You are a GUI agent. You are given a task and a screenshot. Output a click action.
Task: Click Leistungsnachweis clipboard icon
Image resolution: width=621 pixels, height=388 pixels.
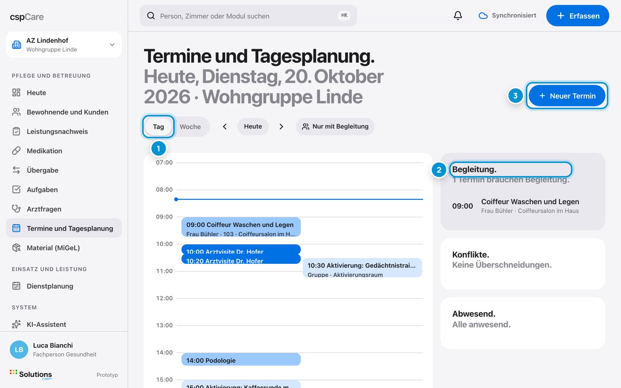(16, 131)
